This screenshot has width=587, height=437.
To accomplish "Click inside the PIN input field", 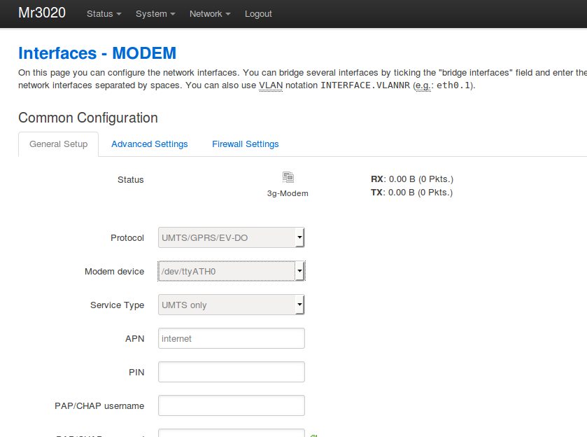I will point(231,372).
